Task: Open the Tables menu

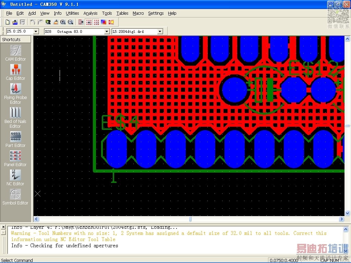Action: pyautogui.click(x=122, y=13)
